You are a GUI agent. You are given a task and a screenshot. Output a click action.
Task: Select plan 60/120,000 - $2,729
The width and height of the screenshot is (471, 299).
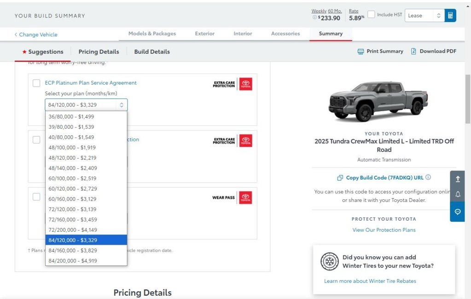(86, 189)
